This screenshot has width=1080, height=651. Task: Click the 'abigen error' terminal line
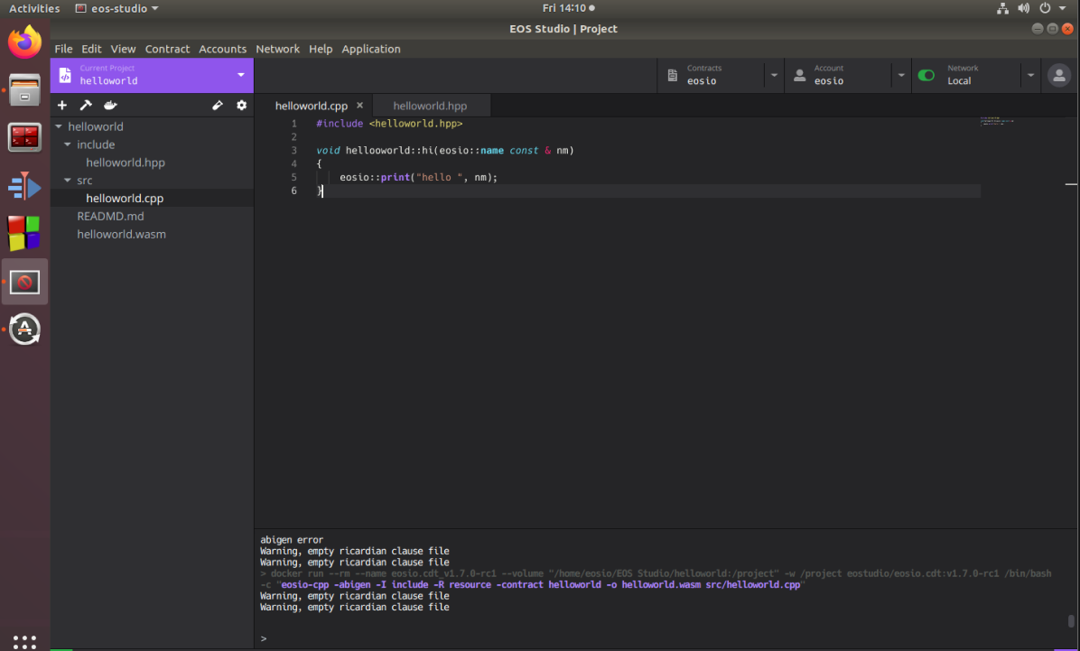tap(292, 540)
